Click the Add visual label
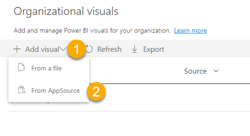Image resolution: width=250 pixels, height=136 pixels. pyautogui.click(x=42, y=49)
